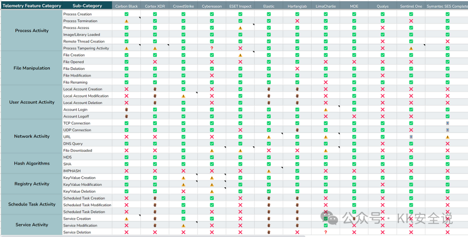Select the 'Cybereason' column header
This screenshot has width=468, height=237.
[212, 6]
